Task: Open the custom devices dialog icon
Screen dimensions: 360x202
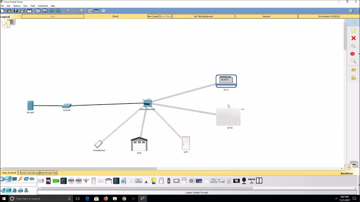Action: pos(96,11)
